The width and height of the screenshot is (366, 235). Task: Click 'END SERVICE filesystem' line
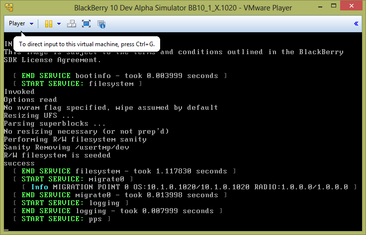click(x=124, y=171)
